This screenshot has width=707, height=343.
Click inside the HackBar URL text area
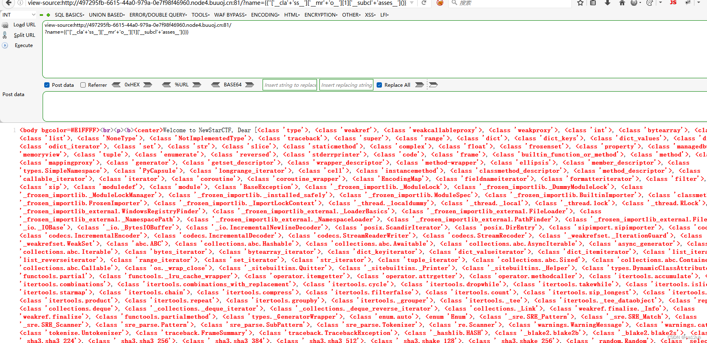(374, 49)
